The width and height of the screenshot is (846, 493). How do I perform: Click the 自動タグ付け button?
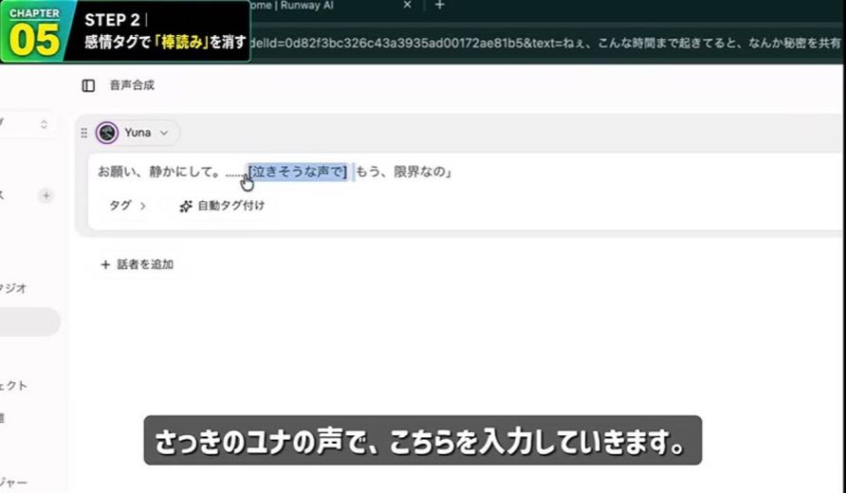tap(222, 206)
